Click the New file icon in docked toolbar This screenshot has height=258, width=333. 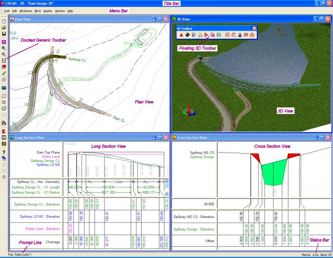pyautogui.click(x=4, y=22)
